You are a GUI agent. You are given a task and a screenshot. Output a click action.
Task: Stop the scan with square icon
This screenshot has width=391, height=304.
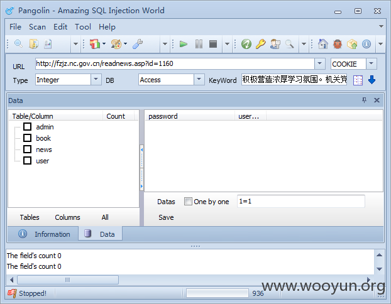click(213, 44)
